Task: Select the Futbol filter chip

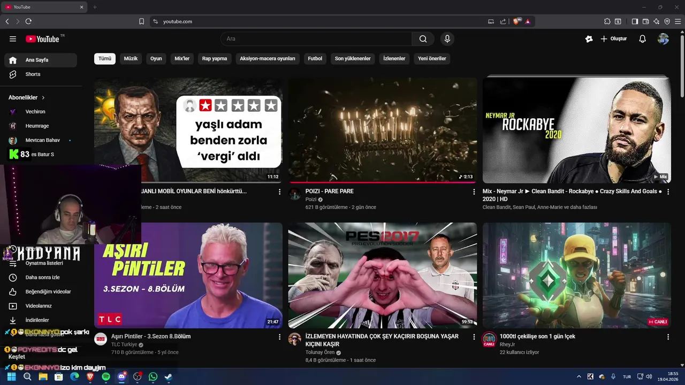Action: coord(315,59)
